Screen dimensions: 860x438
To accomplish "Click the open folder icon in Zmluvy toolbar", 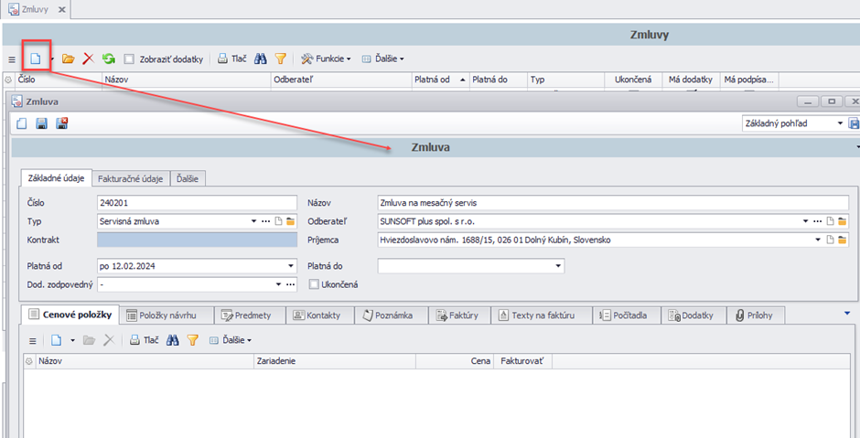I will tap(69, 59).
